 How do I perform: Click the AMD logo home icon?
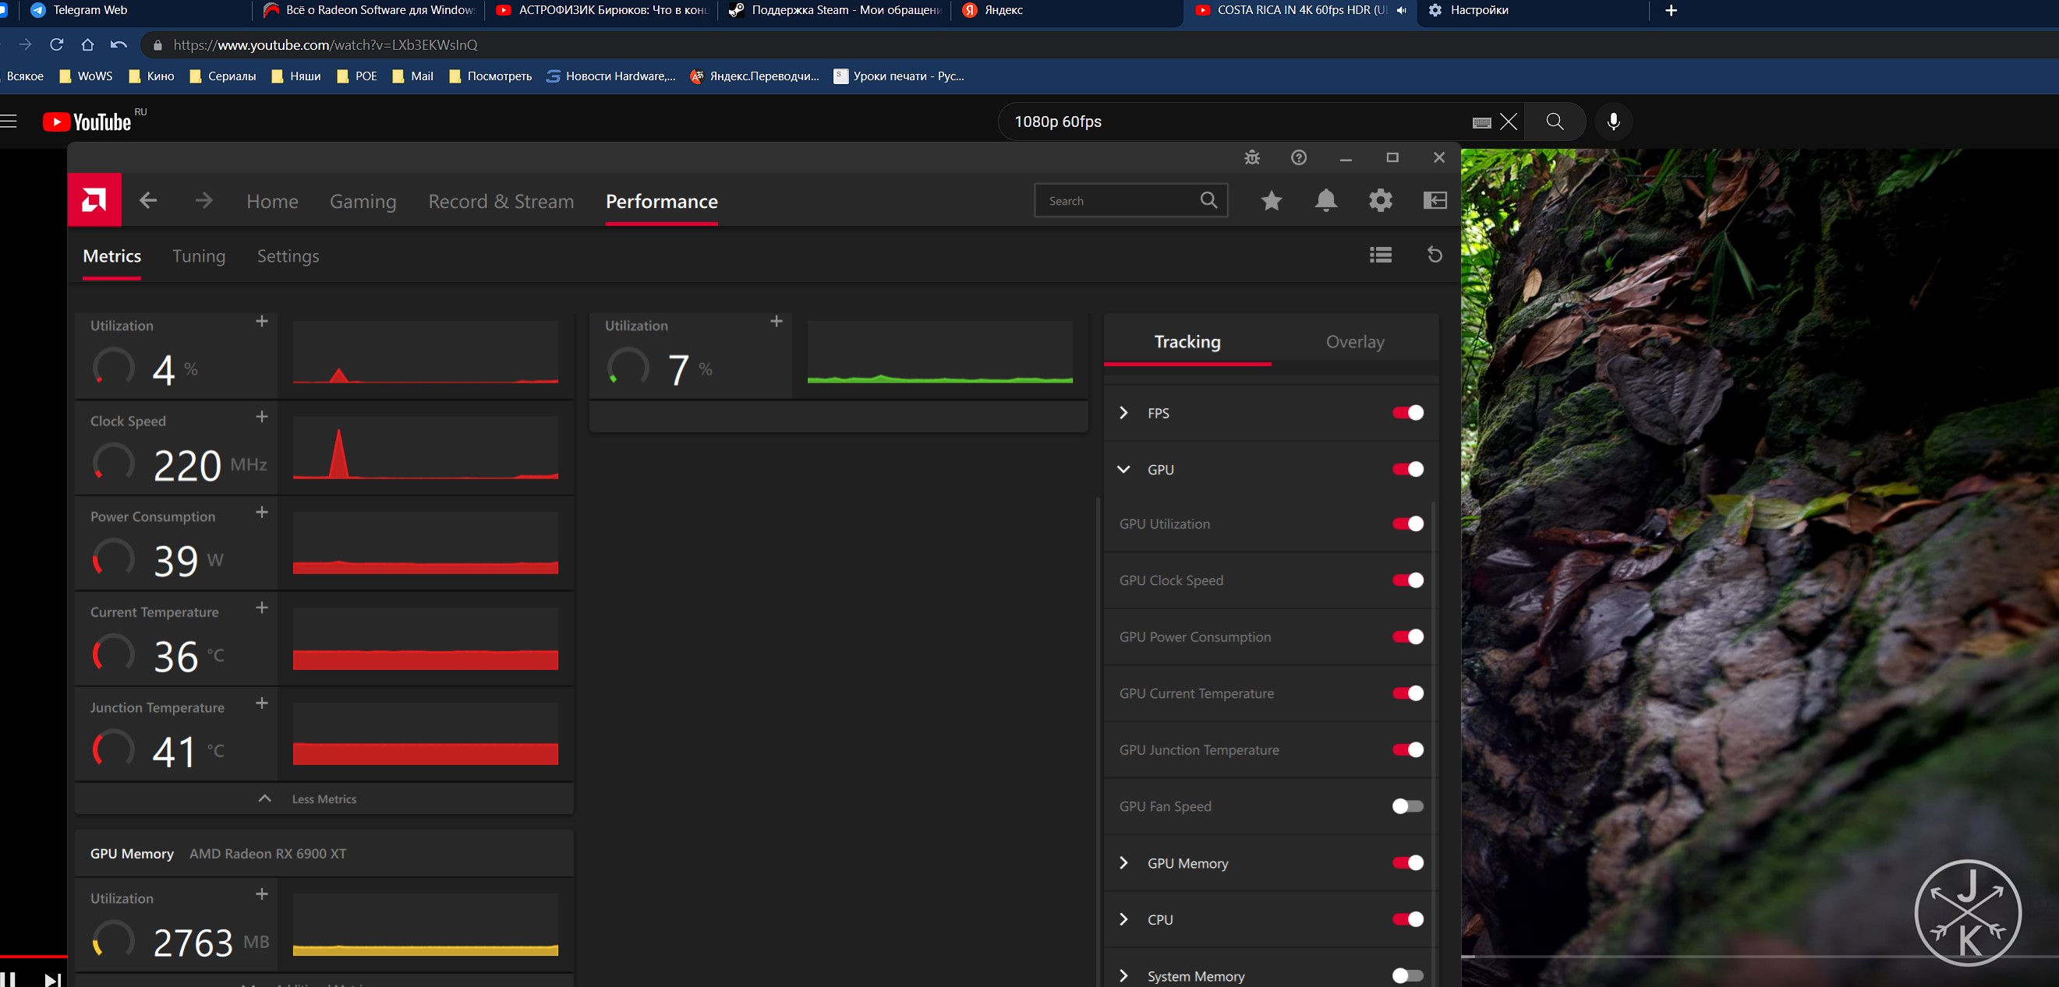[94, 199]
